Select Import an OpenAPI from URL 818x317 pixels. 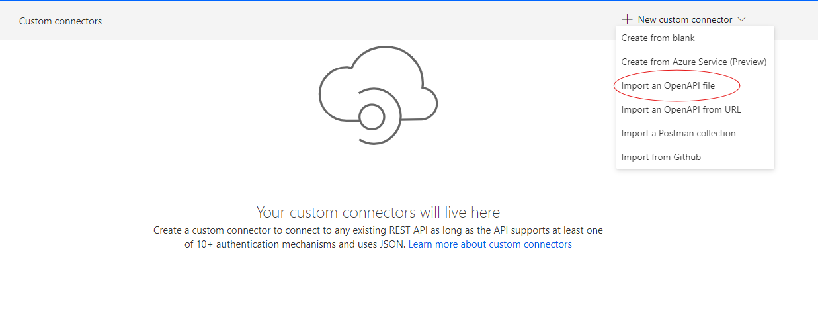click(695, 110)
